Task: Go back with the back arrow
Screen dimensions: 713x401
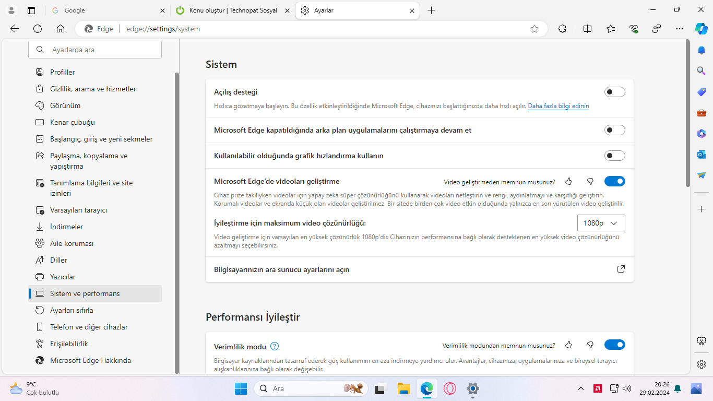Action: click(x=15, y=29)
